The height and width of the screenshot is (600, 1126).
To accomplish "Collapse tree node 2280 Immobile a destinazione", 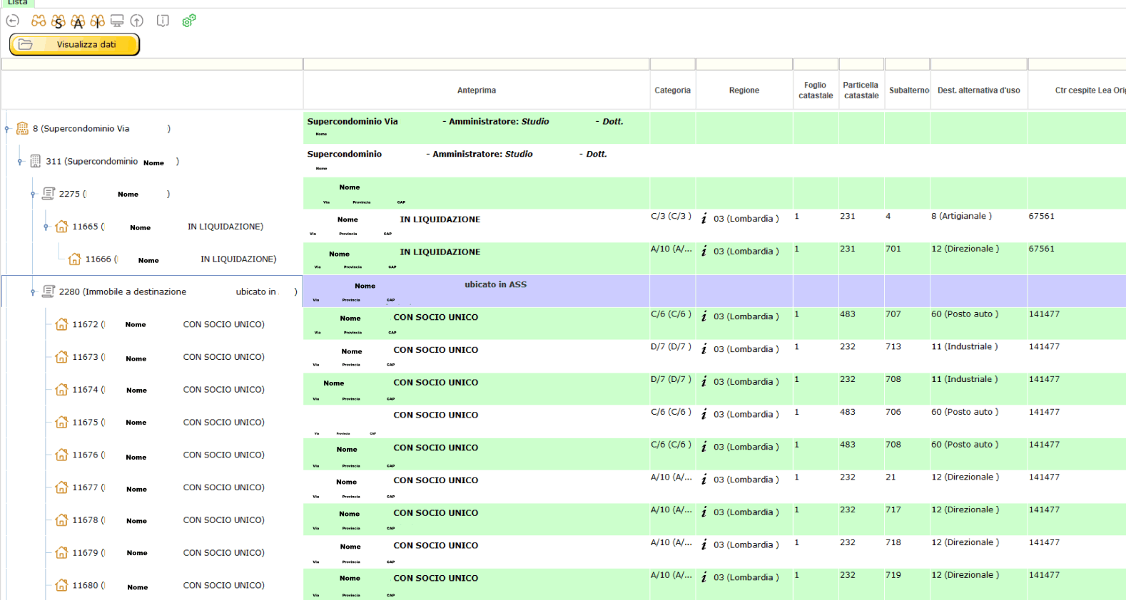I will (33, 292).
